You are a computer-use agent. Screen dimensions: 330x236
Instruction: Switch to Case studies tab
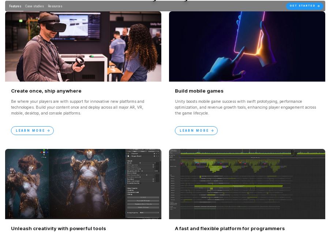tap(34, 6)
